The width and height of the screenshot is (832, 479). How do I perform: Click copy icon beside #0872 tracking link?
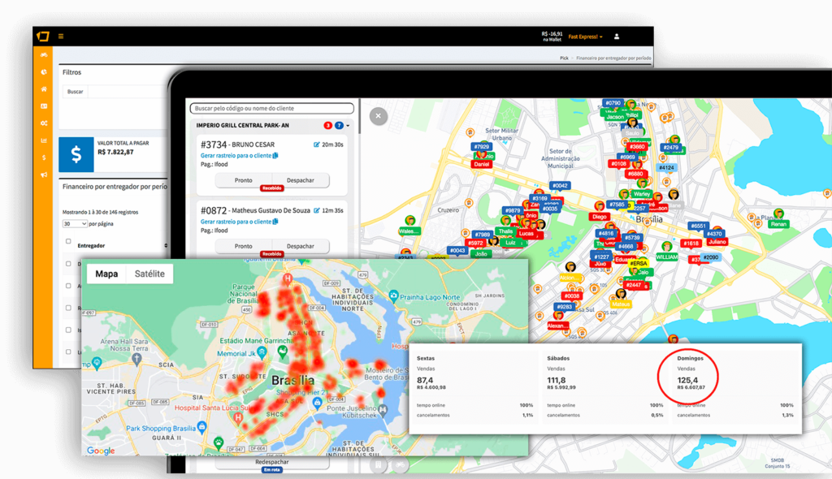275,222
